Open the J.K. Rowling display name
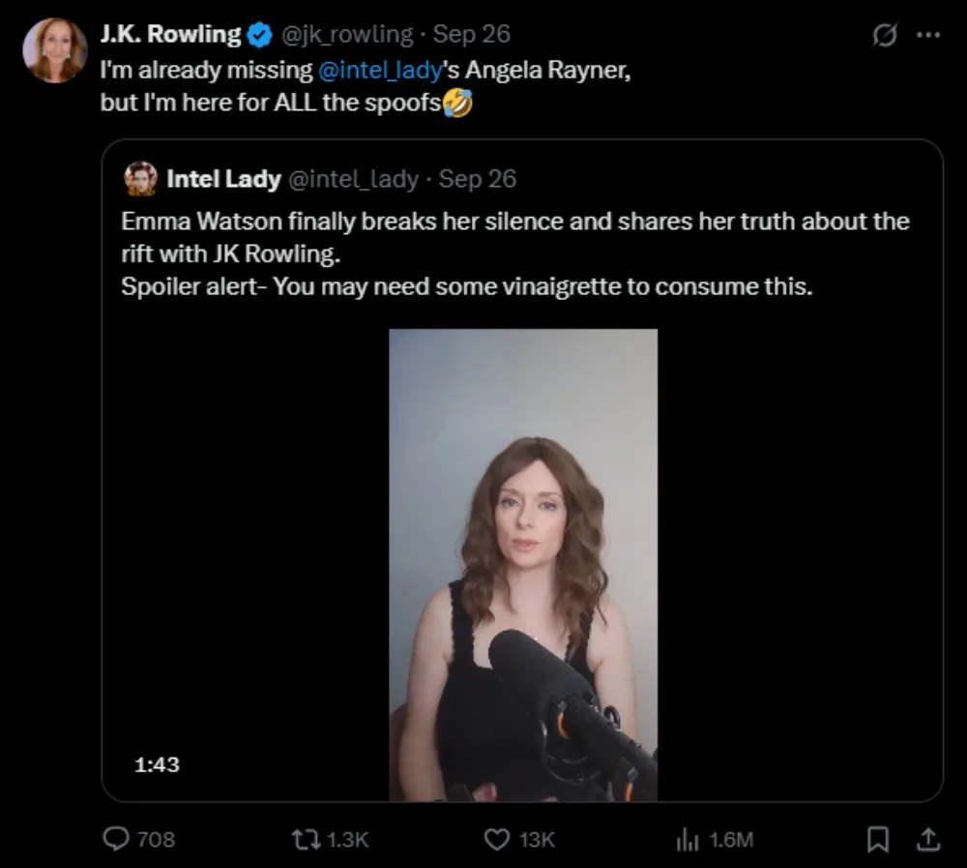 (x=170, y=35)
